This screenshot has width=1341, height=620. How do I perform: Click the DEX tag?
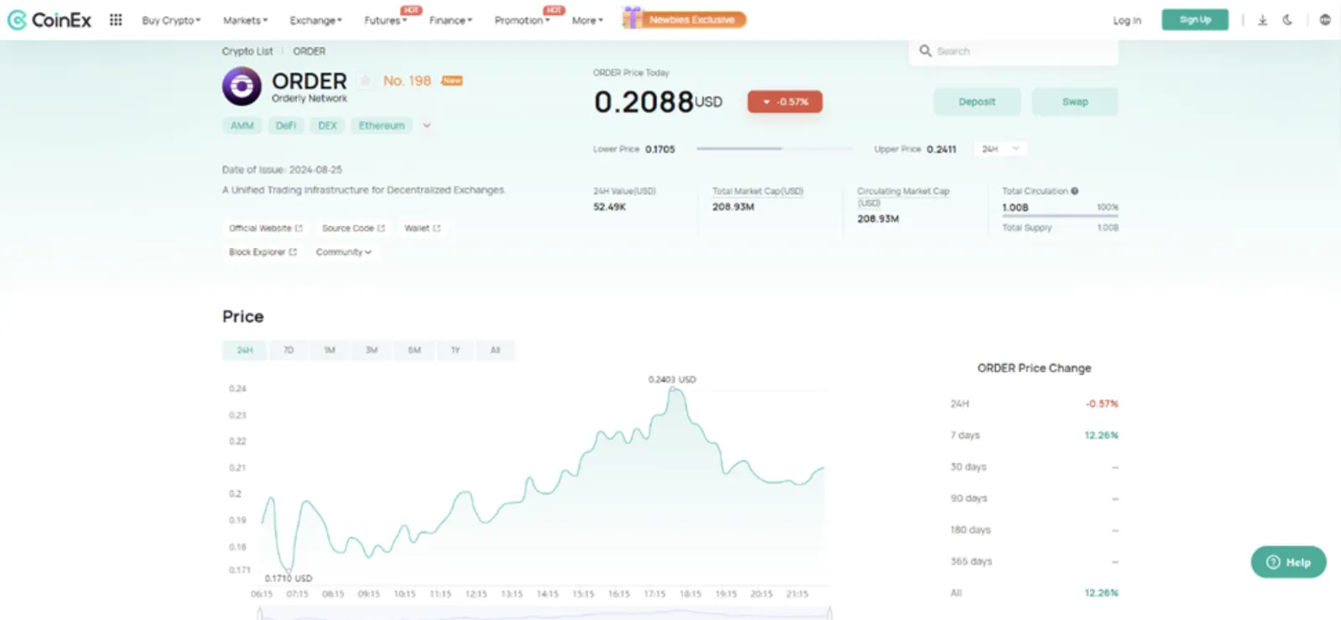tap(328, 126)
